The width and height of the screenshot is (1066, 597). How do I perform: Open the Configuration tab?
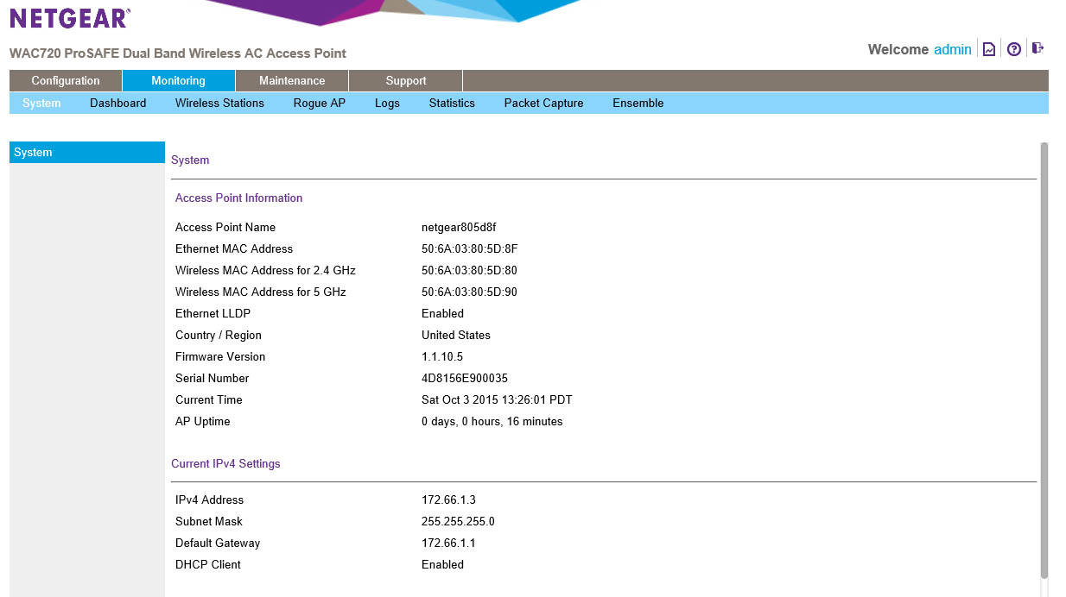tap(66, 80)
